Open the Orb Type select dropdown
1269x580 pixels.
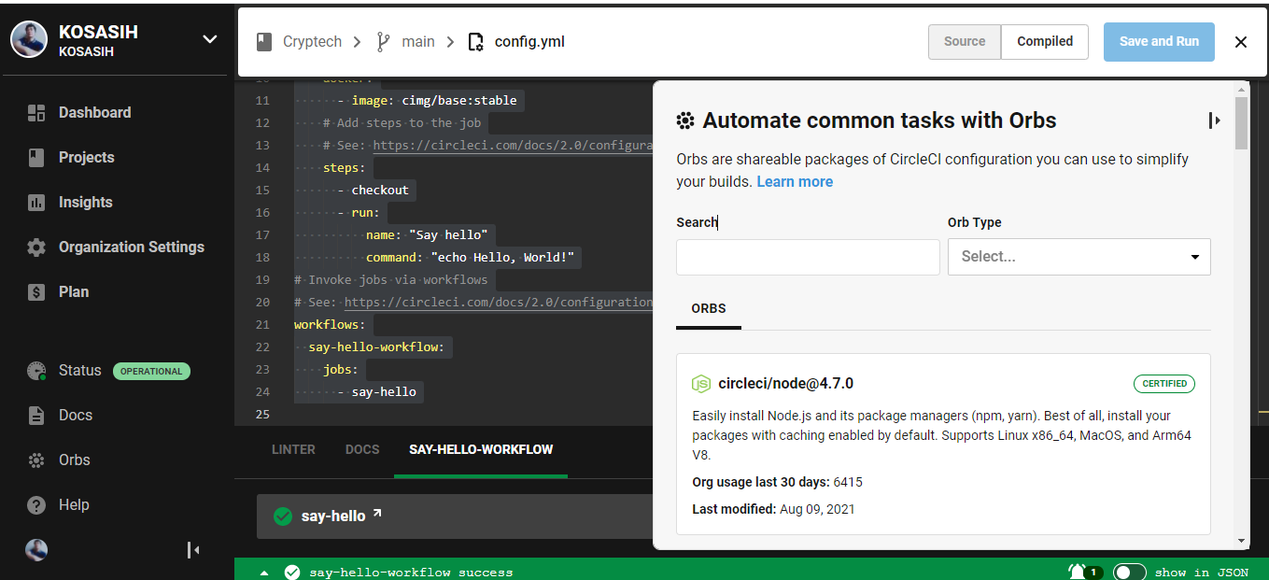coord(1079,257)
